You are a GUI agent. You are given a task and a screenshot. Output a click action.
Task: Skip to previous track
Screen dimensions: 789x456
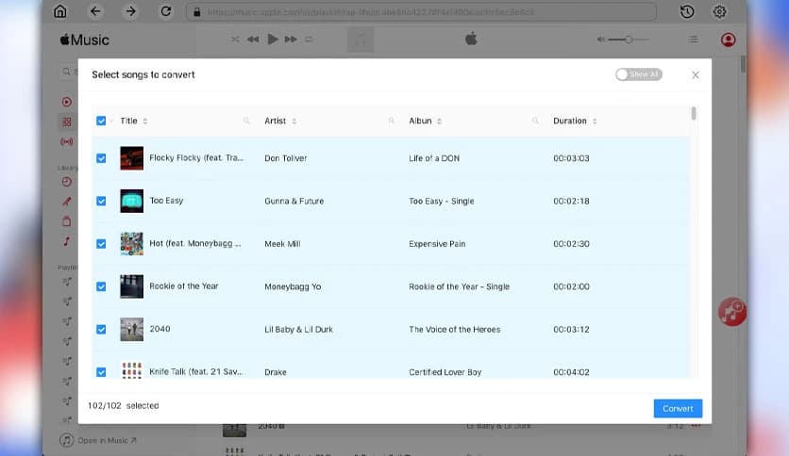[253, 40]
